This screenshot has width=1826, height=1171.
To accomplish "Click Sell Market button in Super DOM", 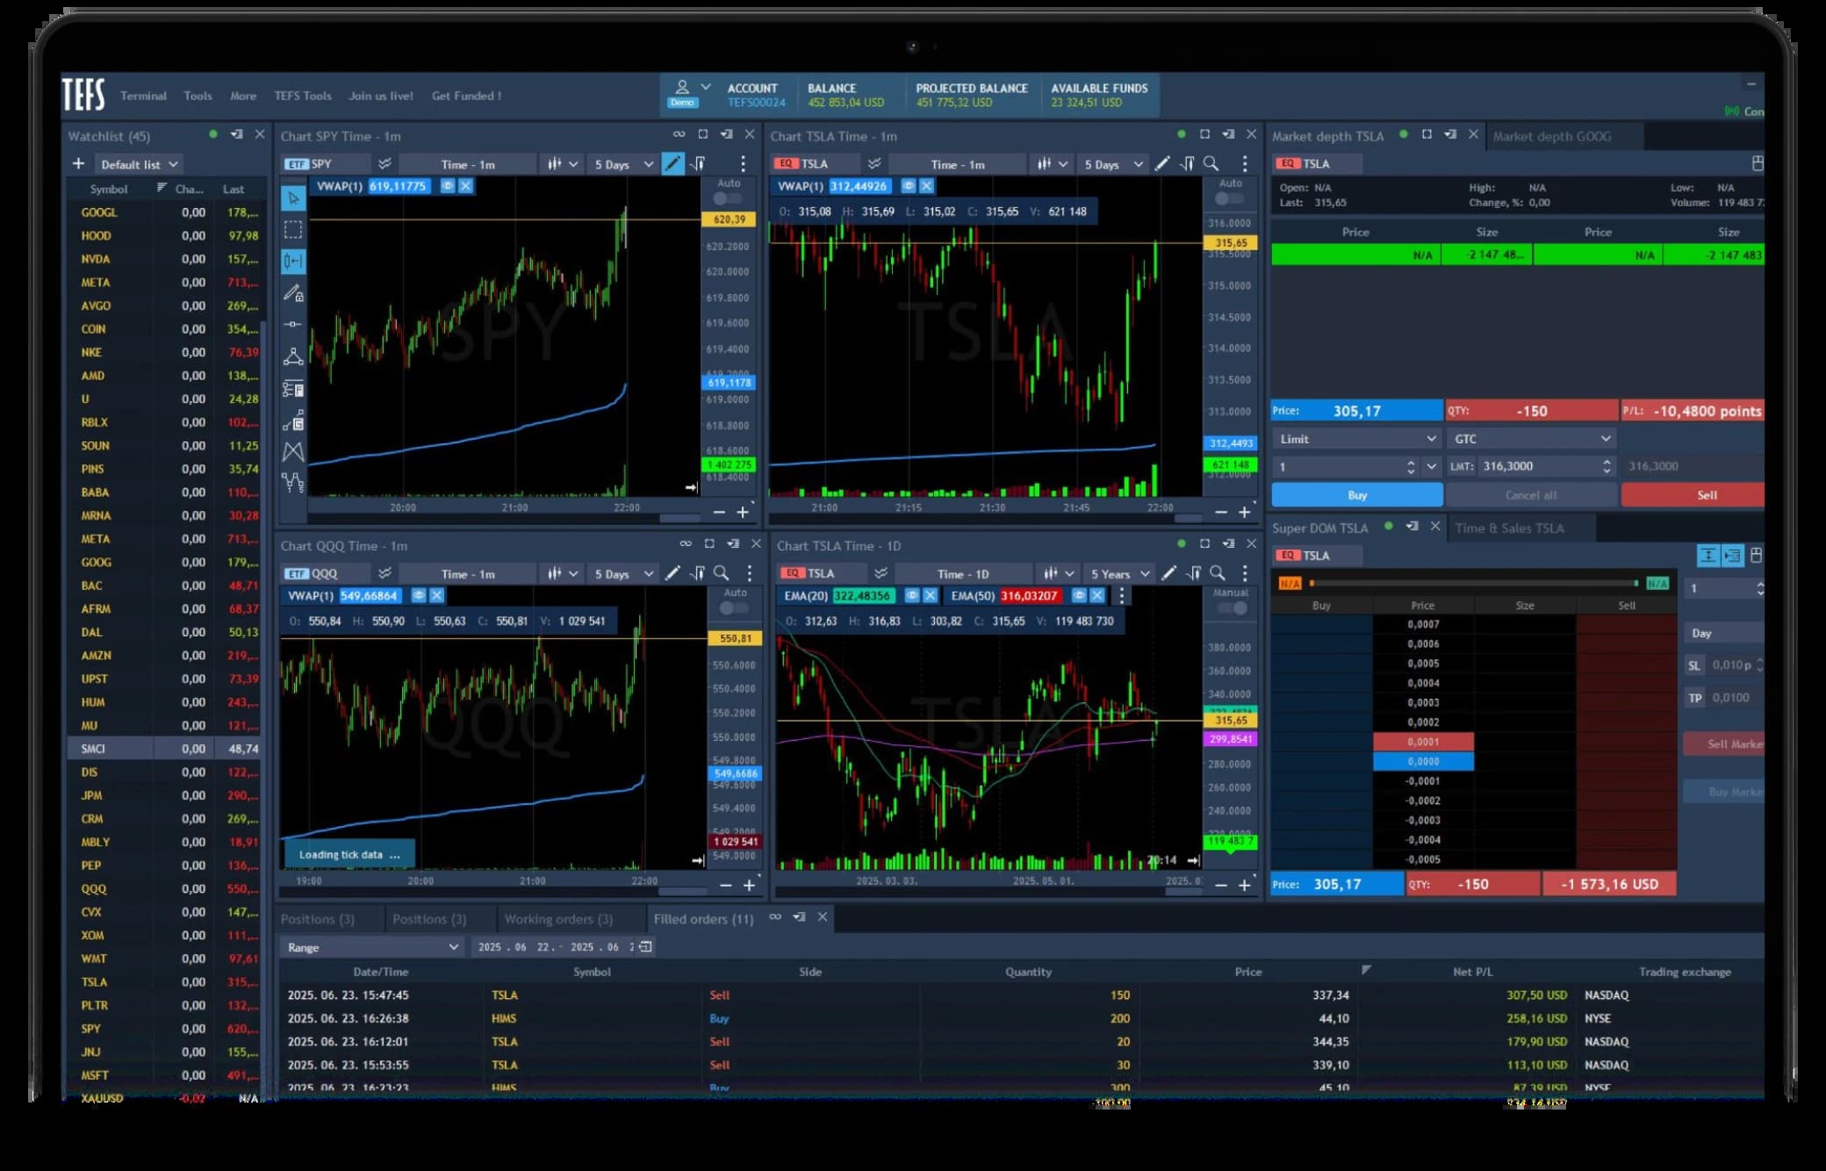I will pyautogui.click(x=1724, y=744).
